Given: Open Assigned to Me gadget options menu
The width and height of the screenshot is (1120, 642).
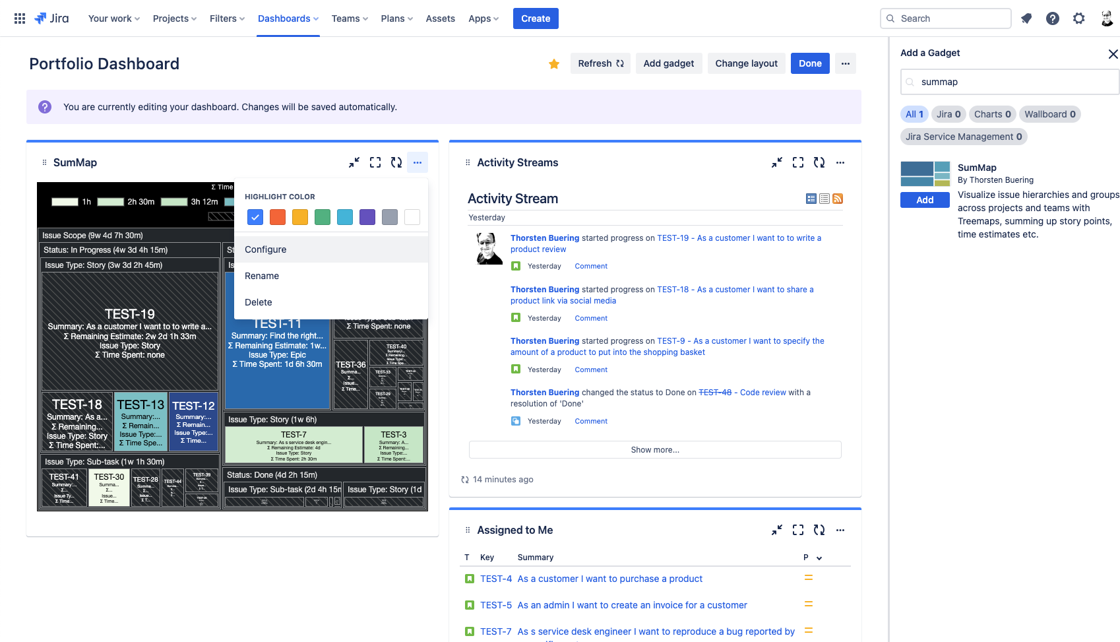Looking at the screenshot, I should (840, 530).
